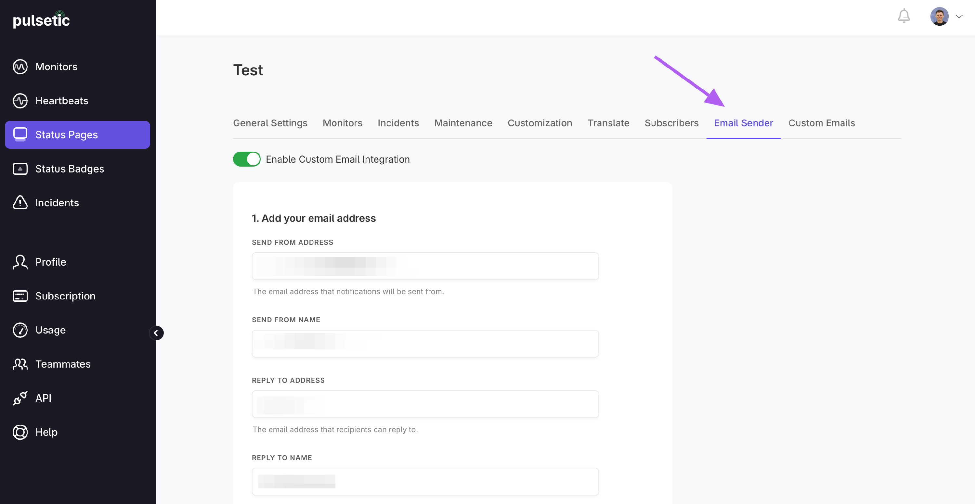
Task: Click the Send From Address field
Action: [425, 266]
